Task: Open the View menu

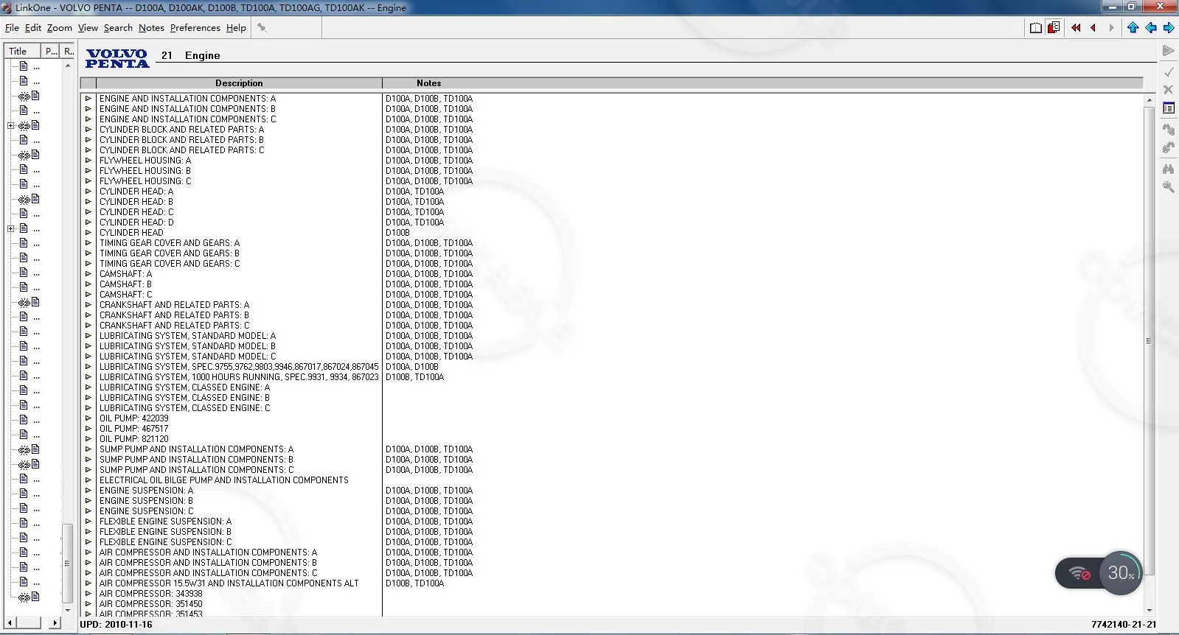Action: [x=88, y=28]
